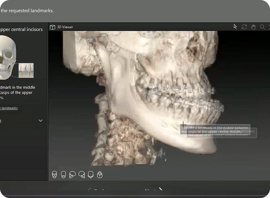
Task: Switch to bottom skull view
Action: 100,174
